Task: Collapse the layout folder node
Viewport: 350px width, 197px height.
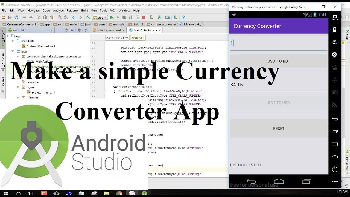Action: coord(18,87)
